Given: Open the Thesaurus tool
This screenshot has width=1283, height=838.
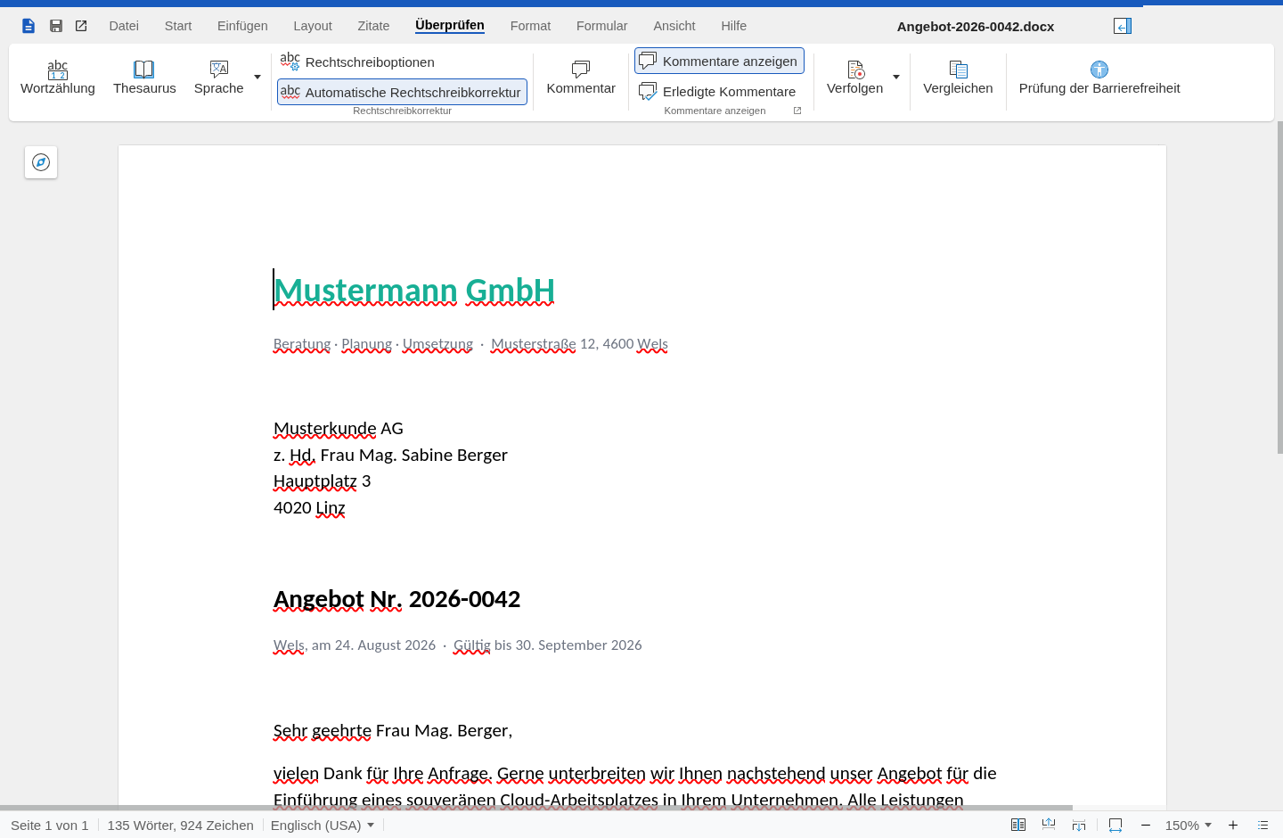Looking at the screenshot, I should [144, 78].
